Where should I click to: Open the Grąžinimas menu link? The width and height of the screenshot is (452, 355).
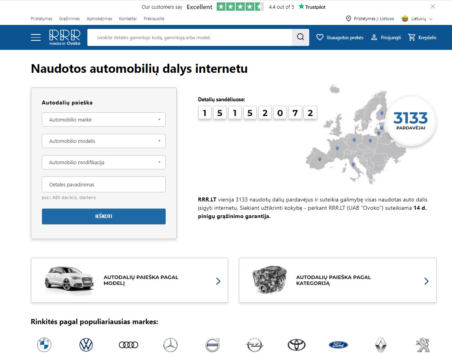(70, 19)
